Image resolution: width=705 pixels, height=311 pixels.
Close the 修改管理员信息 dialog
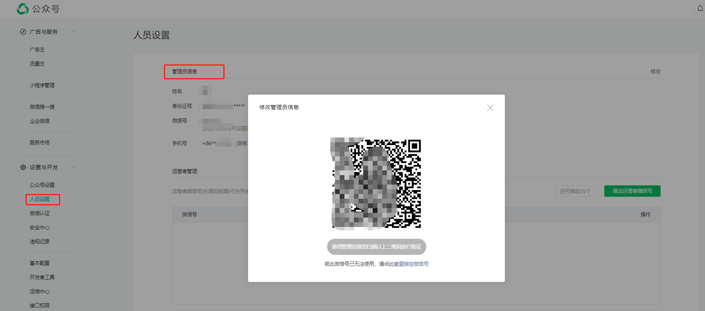[490, 108]
